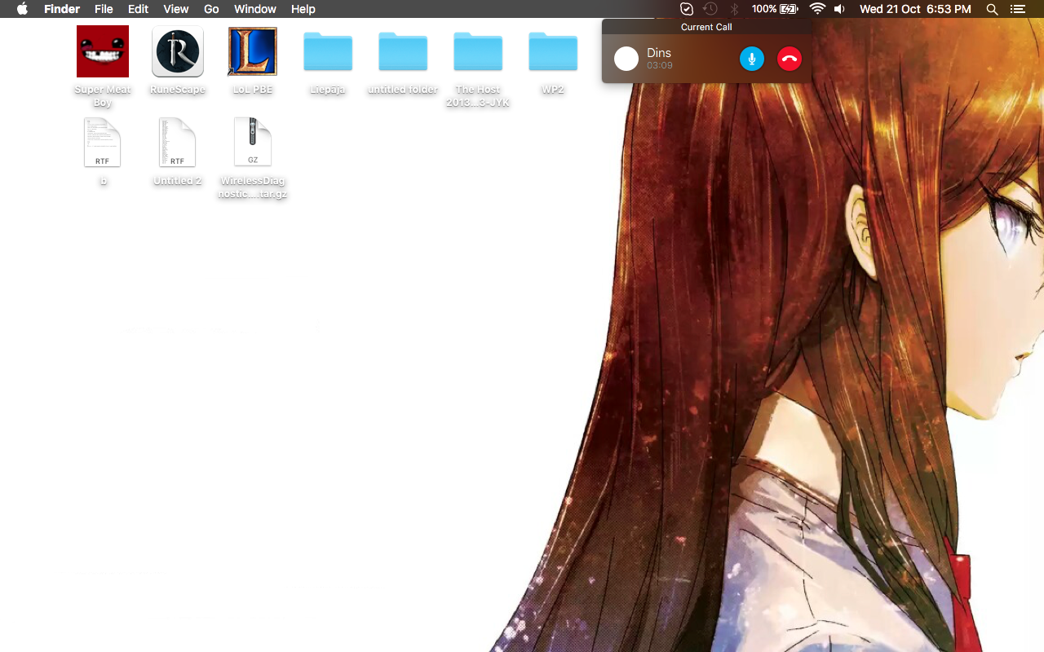Click the date and time Wed 21 Oct
The height and width of the screenshot is (652, 1044).
(x=915, y=9)
